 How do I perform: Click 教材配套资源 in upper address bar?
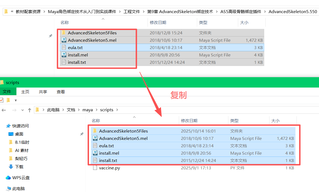coord(28,11)
